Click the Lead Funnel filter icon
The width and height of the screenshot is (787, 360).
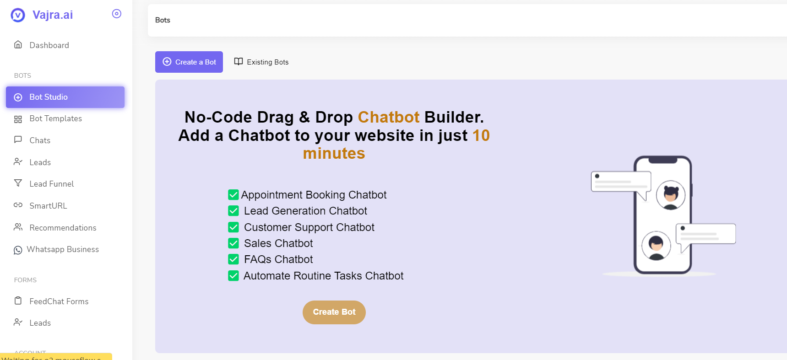pos(18,183)
